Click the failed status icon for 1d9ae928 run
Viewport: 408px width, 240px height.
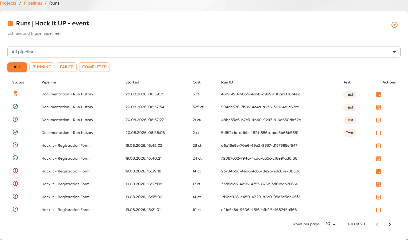tap(15, 196)
